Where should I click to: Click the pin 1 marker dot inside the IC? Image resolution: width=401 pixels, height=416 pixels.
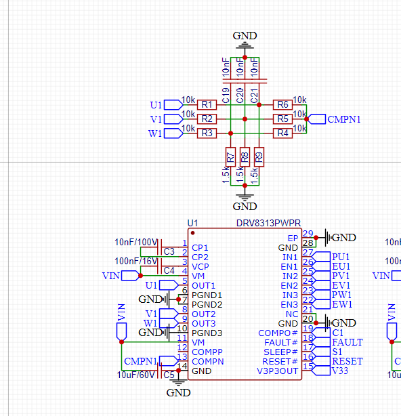click(x=193, y=233)
